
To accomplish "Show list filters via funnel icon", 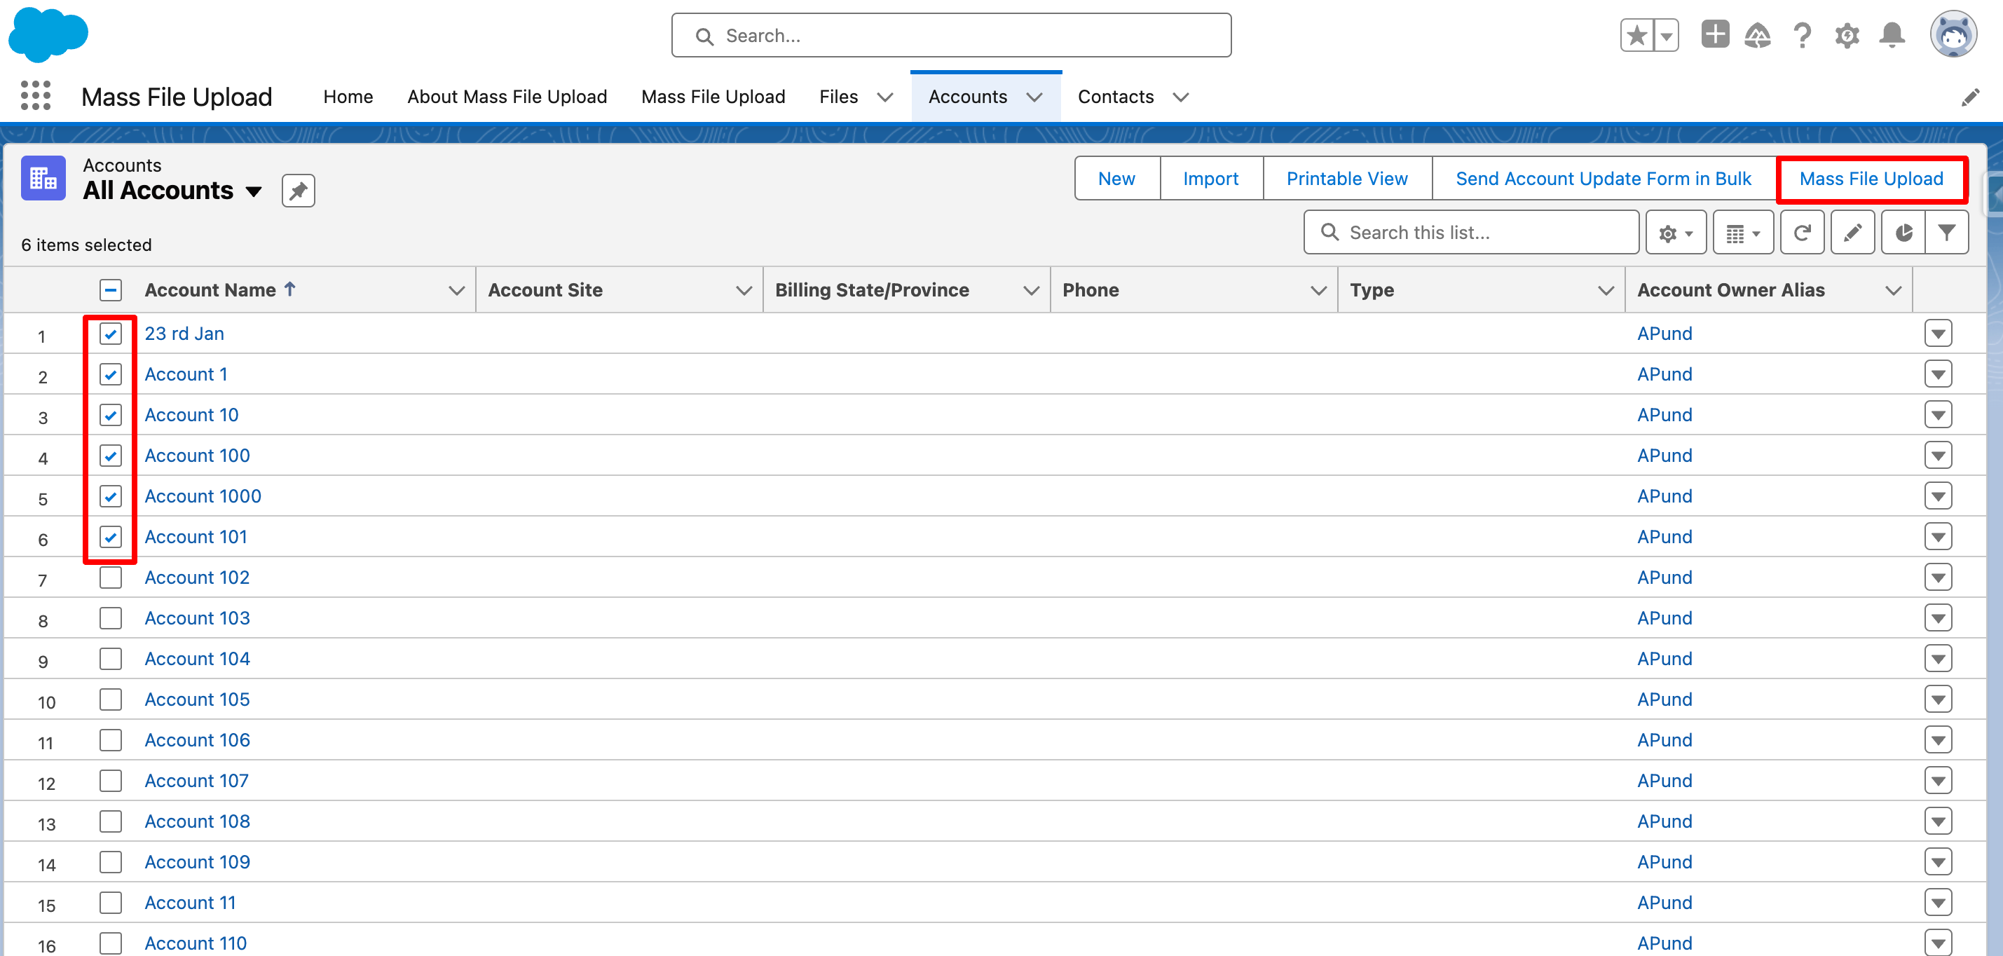I will click(1946, 233).
